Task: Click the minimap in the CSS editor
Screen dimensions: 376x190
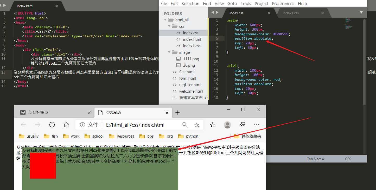Action: click(x=349, y=23)
